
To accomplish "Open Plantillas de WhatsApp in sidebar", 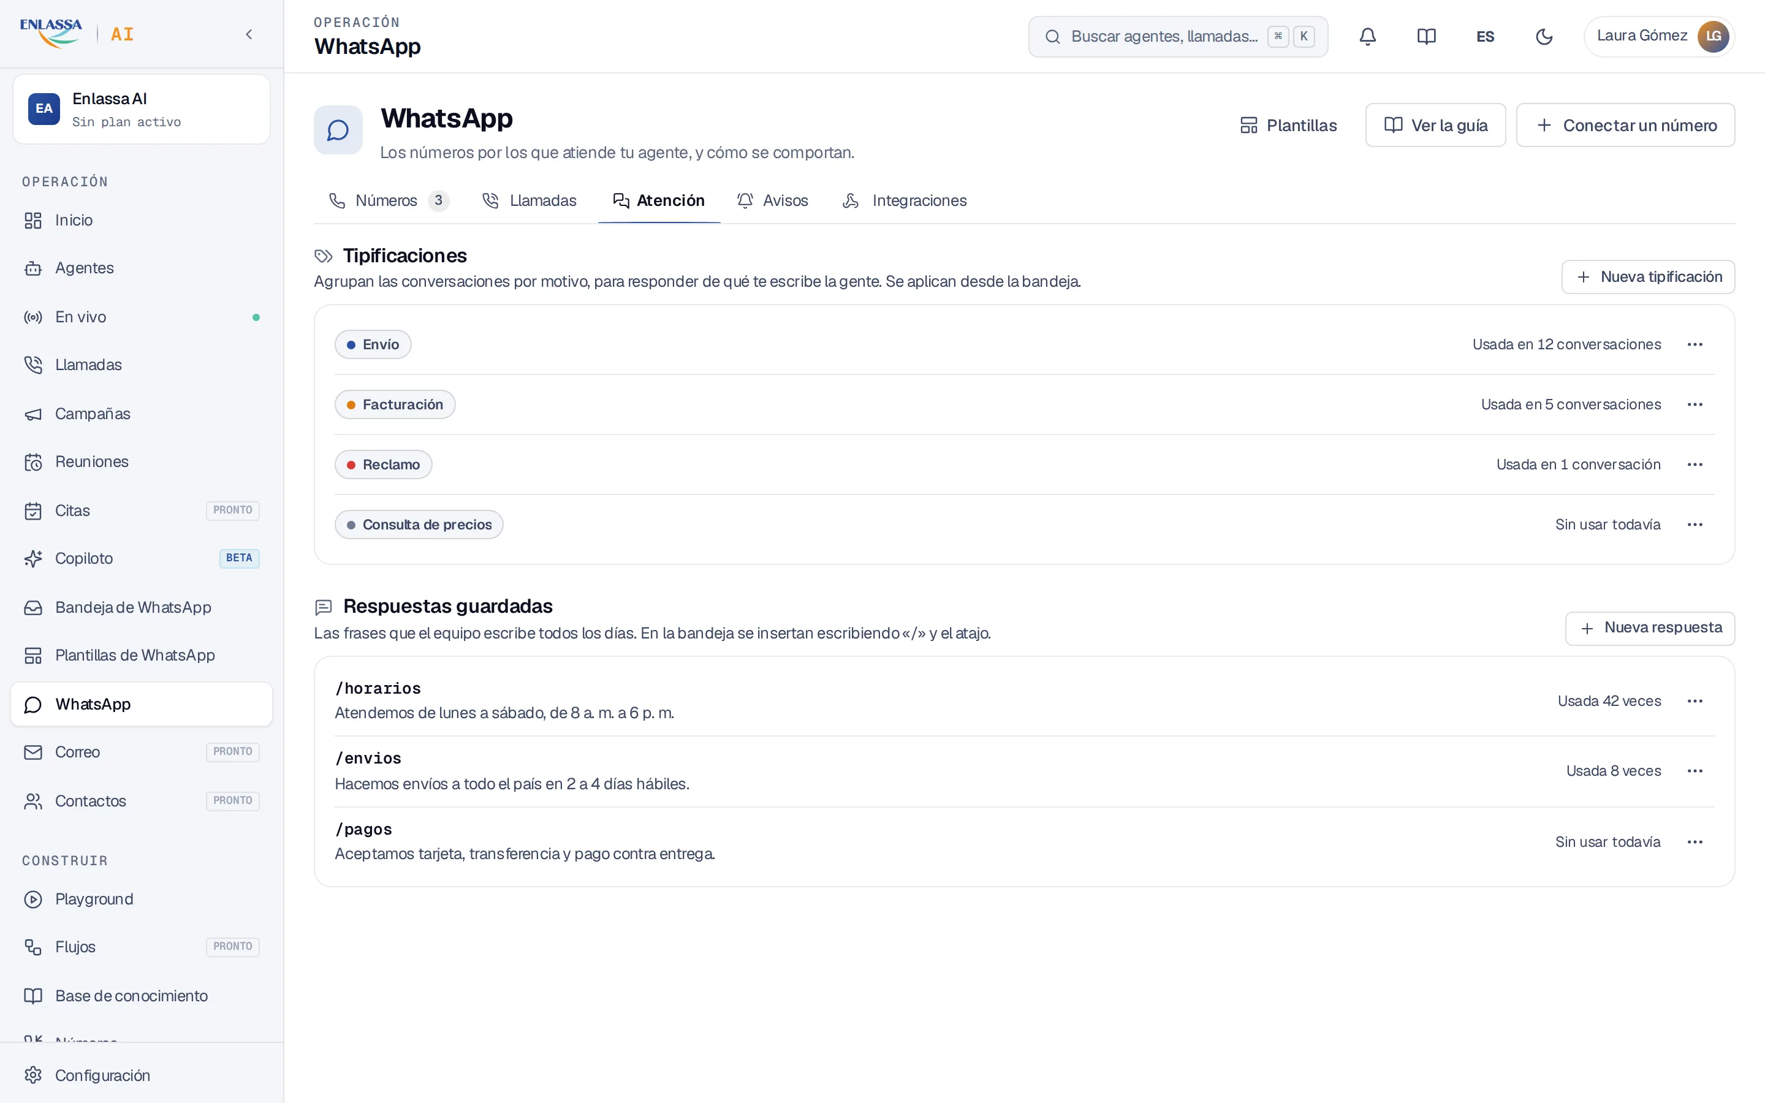I will click(x=142, y=655).
